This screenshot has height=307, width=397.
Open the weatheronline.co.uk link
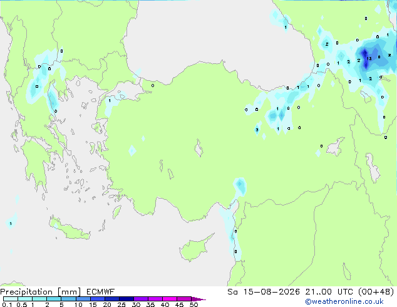(x=344, y=301)
